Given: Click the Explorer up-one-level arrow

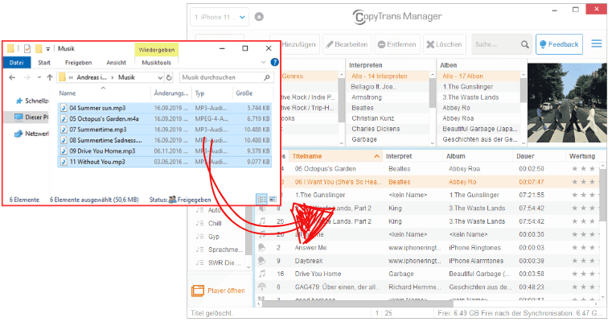Looking at the screenshot, I should [x=50, y=77].
